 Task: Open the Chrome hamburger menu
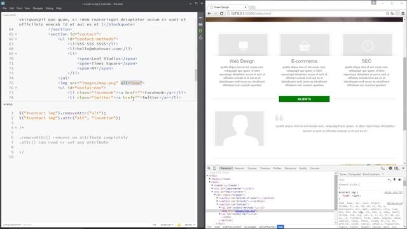tap(403, 13)
